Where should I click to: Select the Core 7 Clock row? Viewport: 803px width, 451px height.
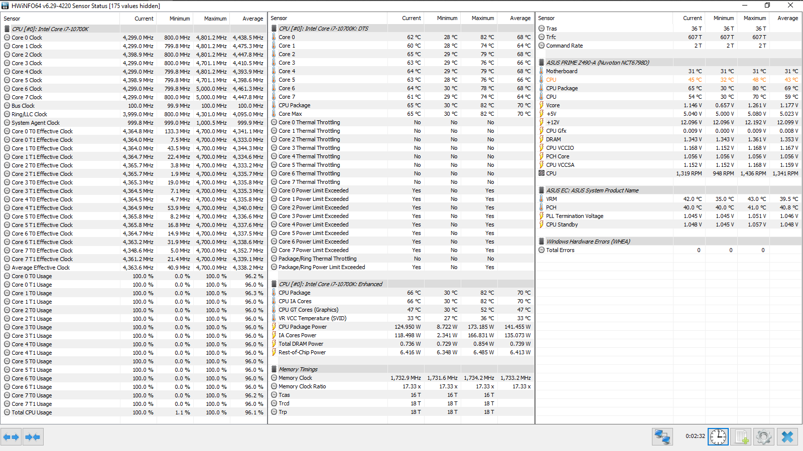(133, 97)
